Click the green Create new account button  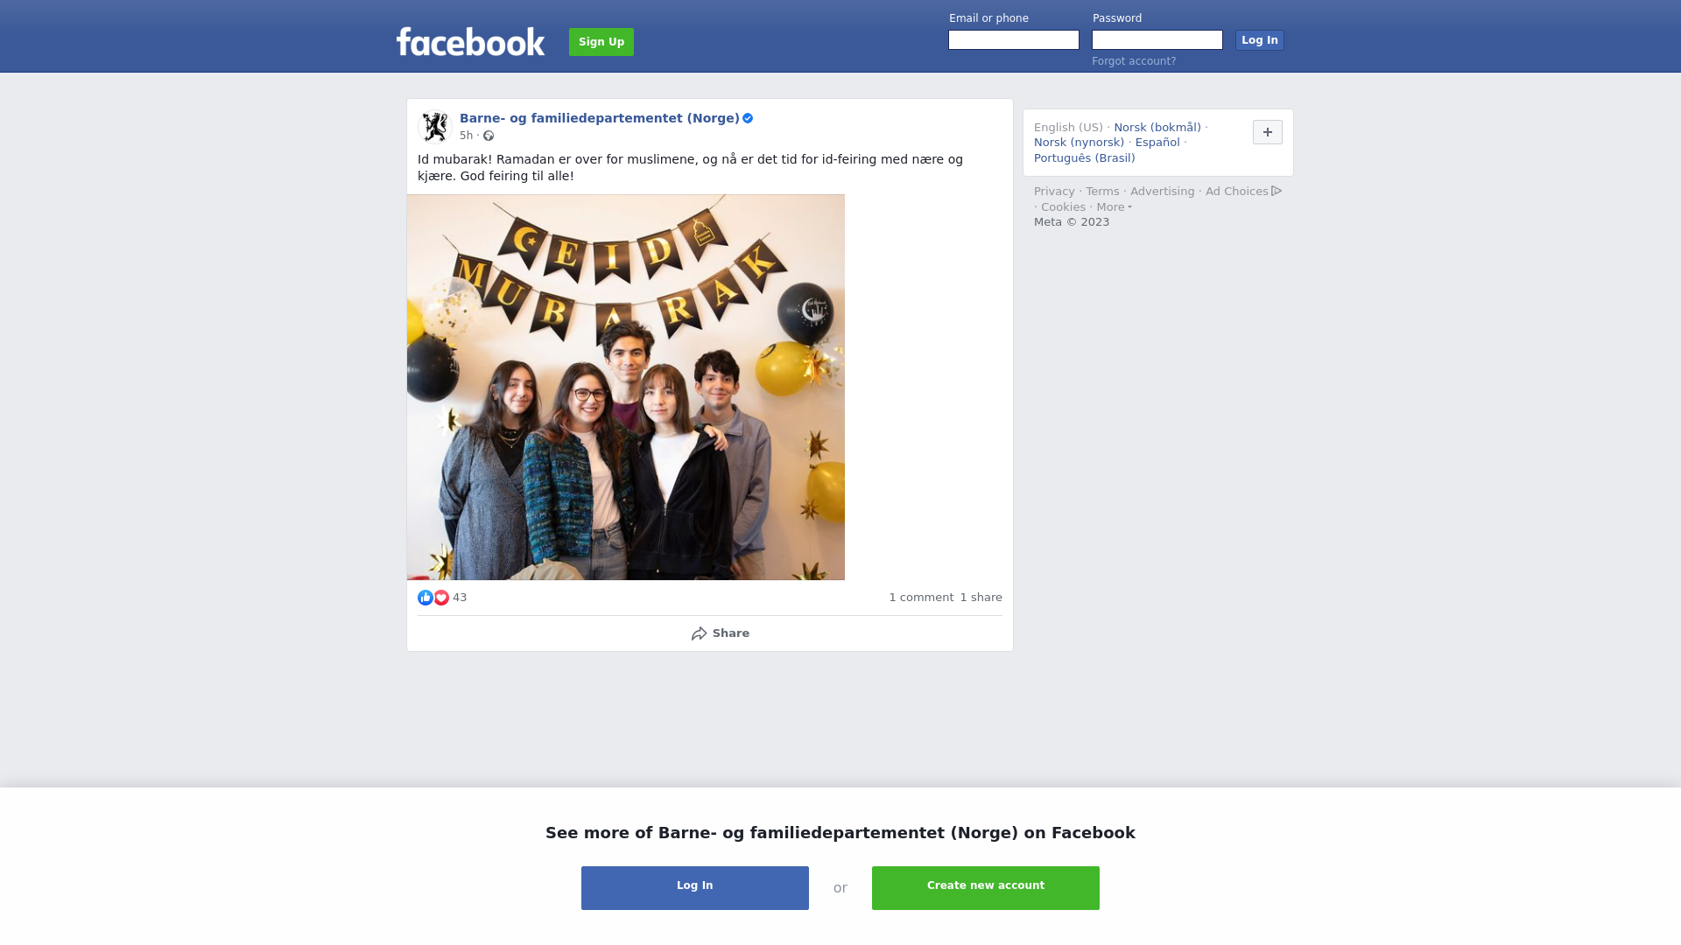point(986,888)
